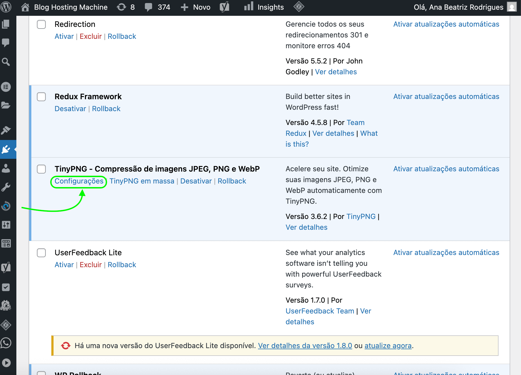Click the table layout icon in the sidebar
The height and width of the screenshot is (375, 521).
[6, 244]
